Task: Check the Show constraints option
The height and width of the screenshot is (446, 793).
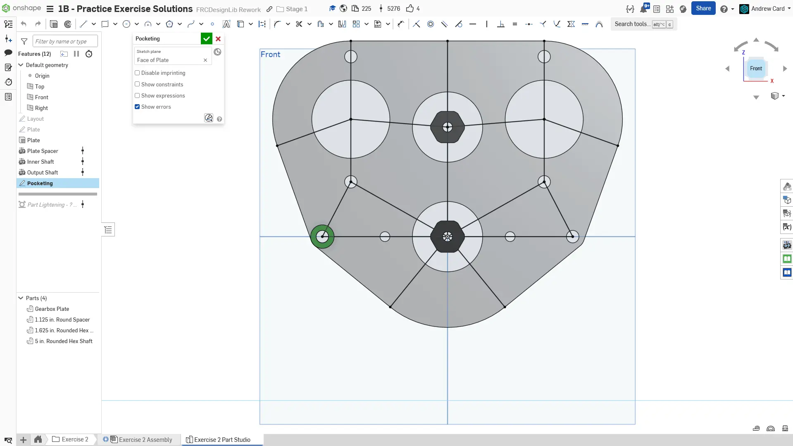Action: click(137, 84)
